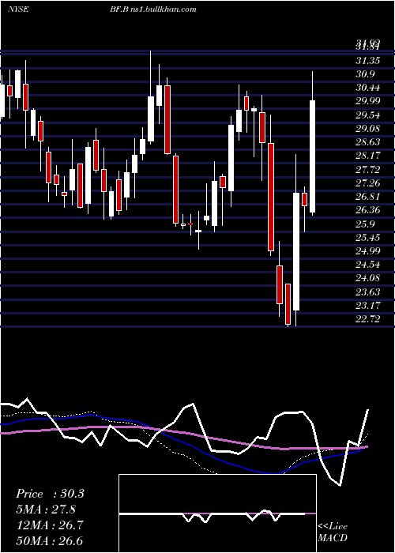This screenshot has width=395, height=553.
Task: Select the 27.26 price axis label
Action: (x=368, y=182)
